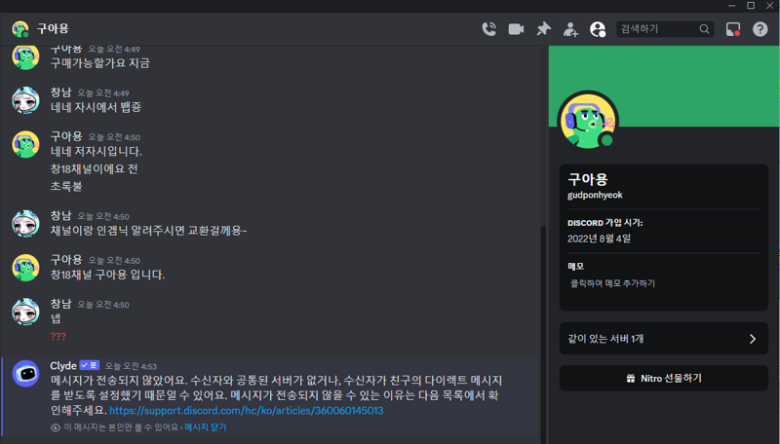Click 창남 avatar beside 넵 message
This screenshot has height=444, width=780.
tap(26, 312)
